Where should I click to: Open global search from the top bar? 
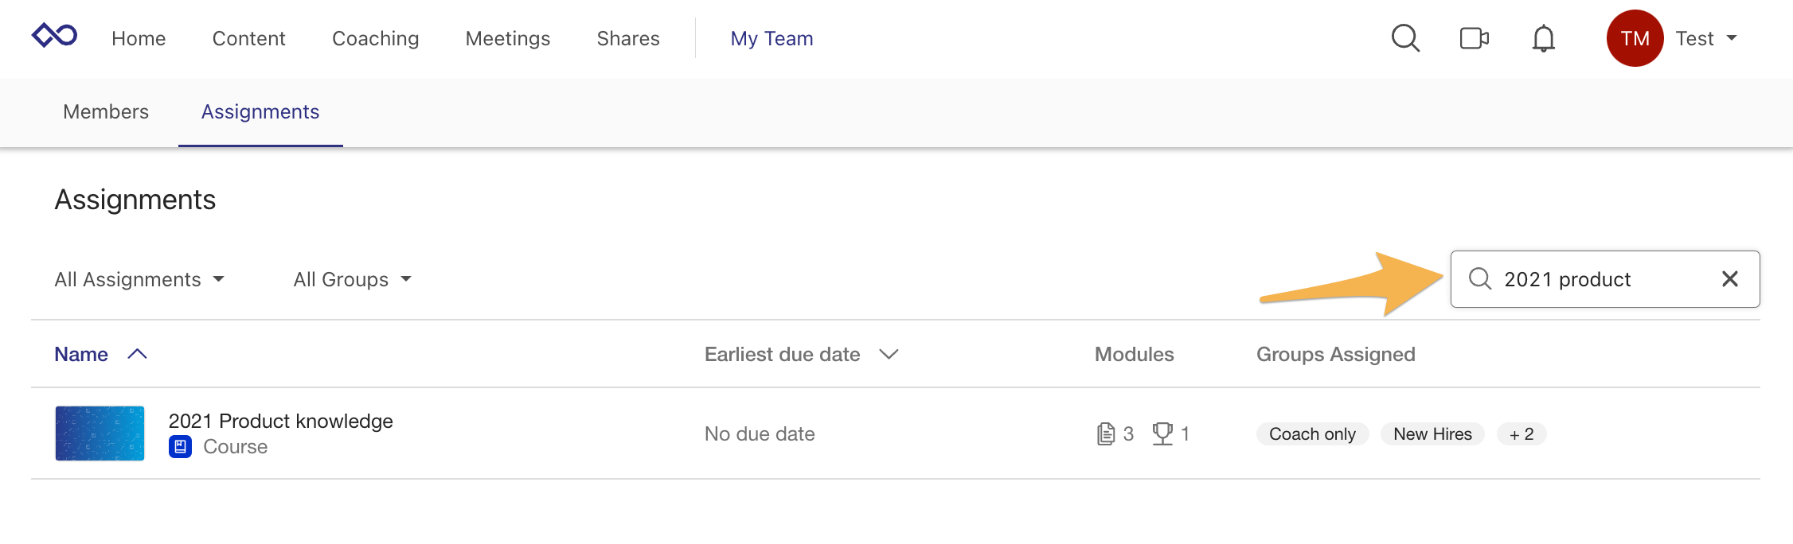point(1405,37)
